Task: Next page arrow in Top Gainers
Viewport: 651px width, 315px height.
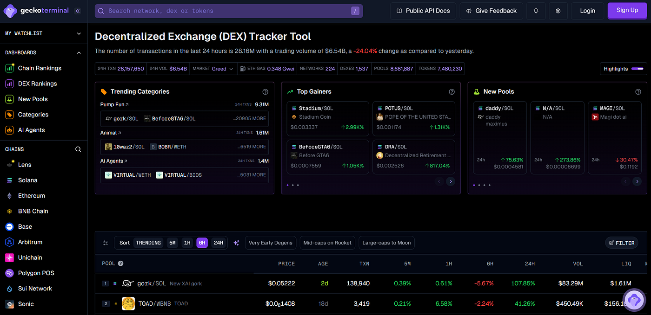Action: click(451, 181)
